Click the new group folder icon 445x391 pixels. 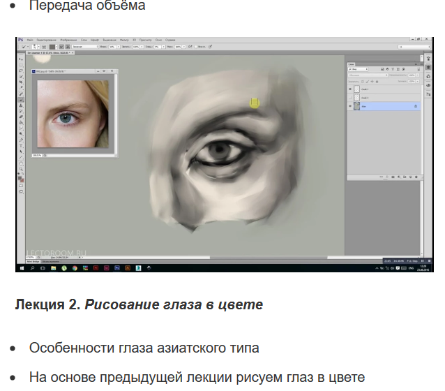pos(405,177)
